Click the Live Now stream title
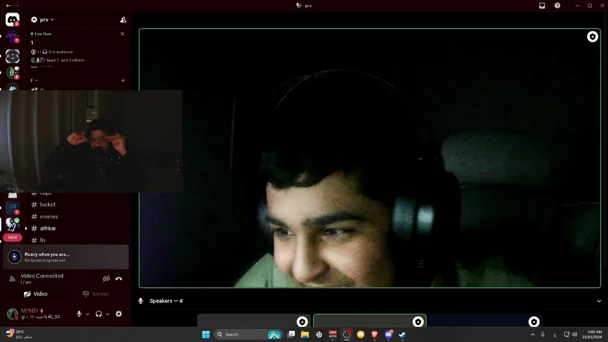The width and height of the screenshot is (608, 342). tap(32, 43)
